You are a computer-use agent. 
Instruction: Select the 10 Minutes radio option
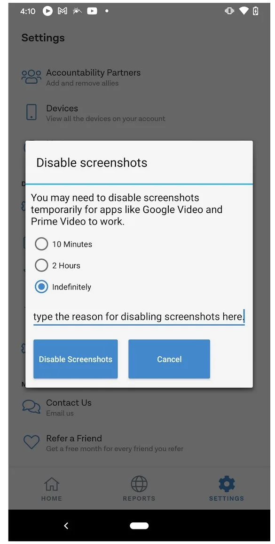click(41, 244)
